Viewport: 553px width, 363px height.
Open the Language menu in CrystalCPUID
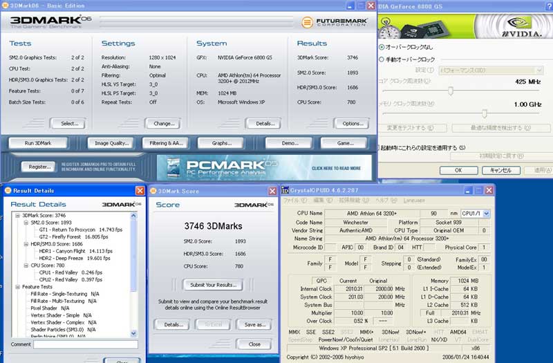tap(414, 201)
